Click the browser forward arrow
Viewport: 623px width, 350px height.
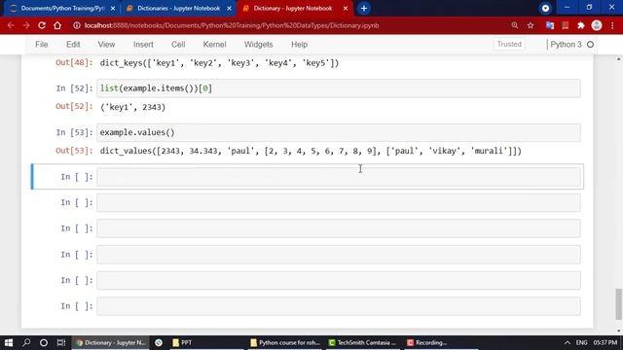coord(26,25)
